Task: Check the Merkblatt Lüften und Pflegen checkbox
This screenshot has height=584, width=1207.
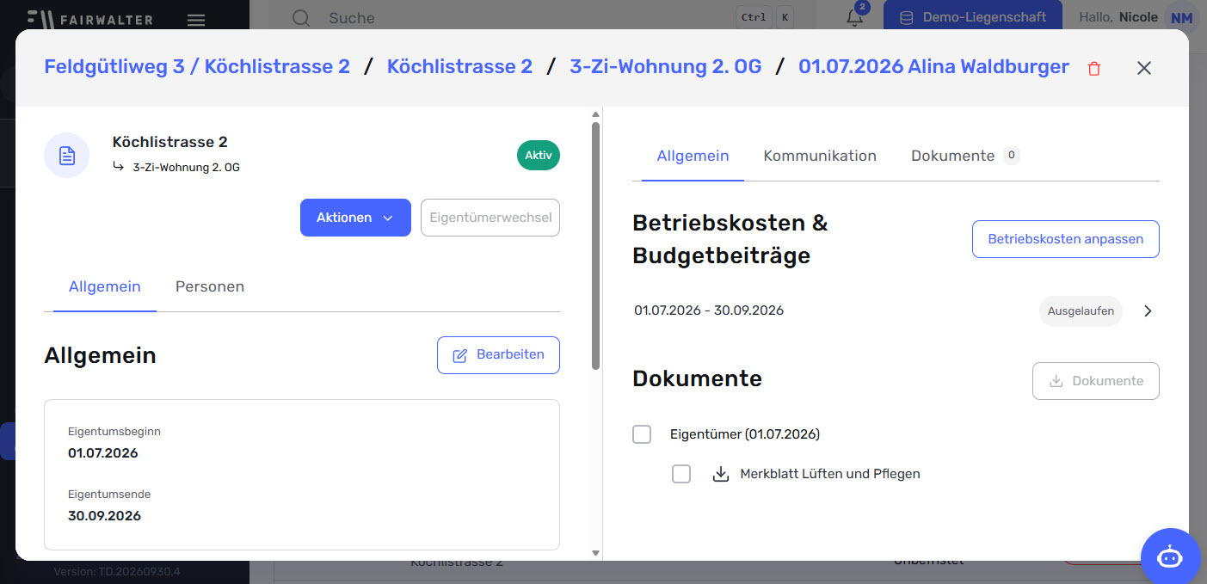Action: click(681, 474)
